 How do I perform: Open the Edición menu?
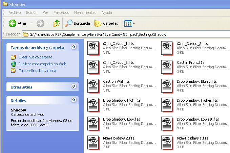32,12
